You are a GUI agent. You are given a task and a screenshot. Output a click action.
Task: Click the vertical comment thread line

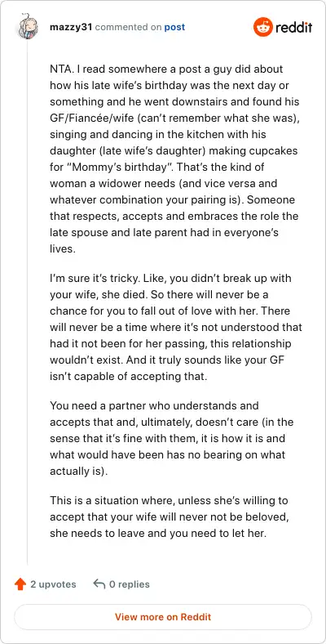click(x=28, y=302)
